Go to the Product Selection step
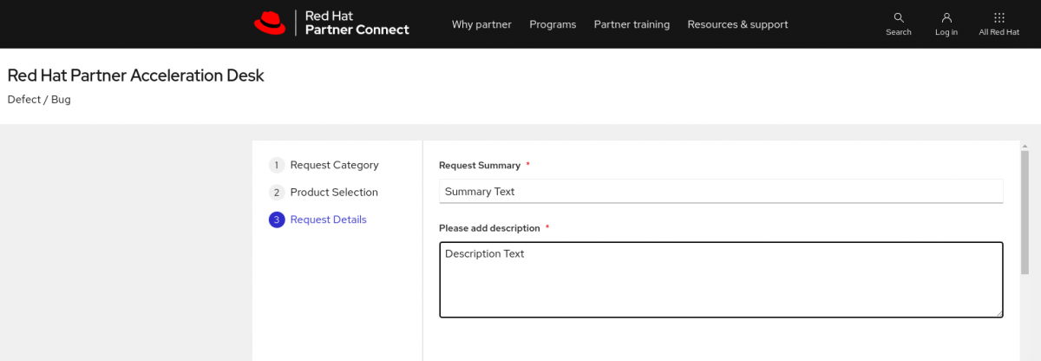The width and height of the screenshot is (1041, 361). (334, 193)
